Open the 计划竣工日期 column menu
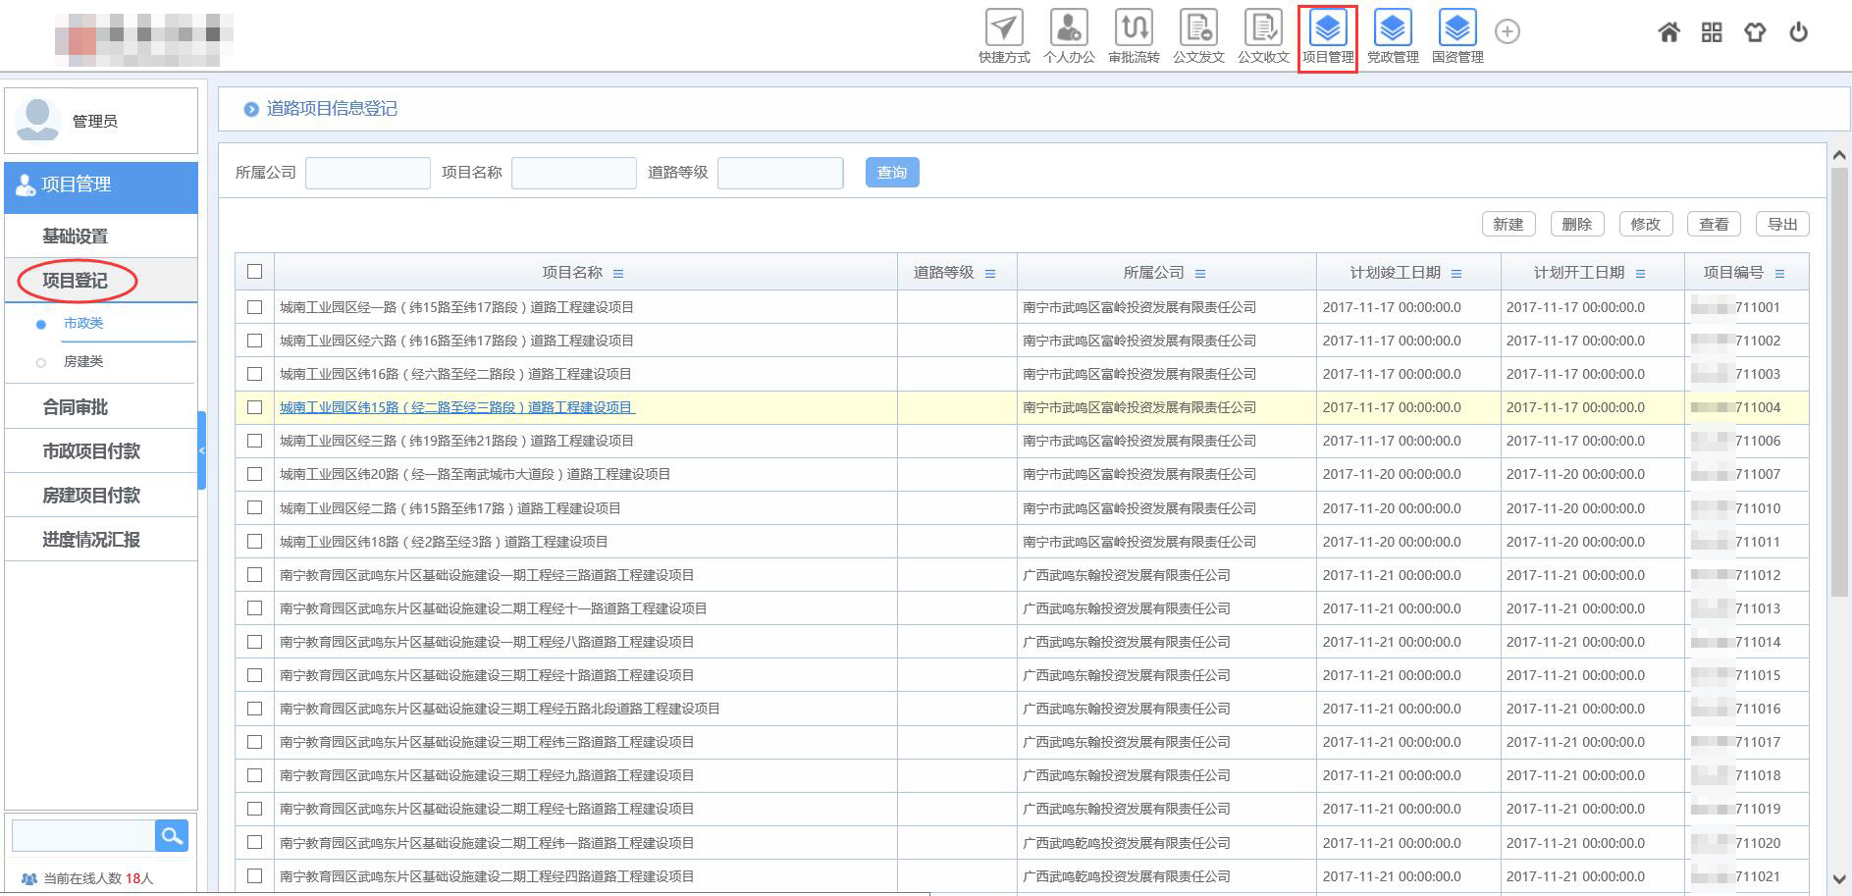 [1455, 274]
